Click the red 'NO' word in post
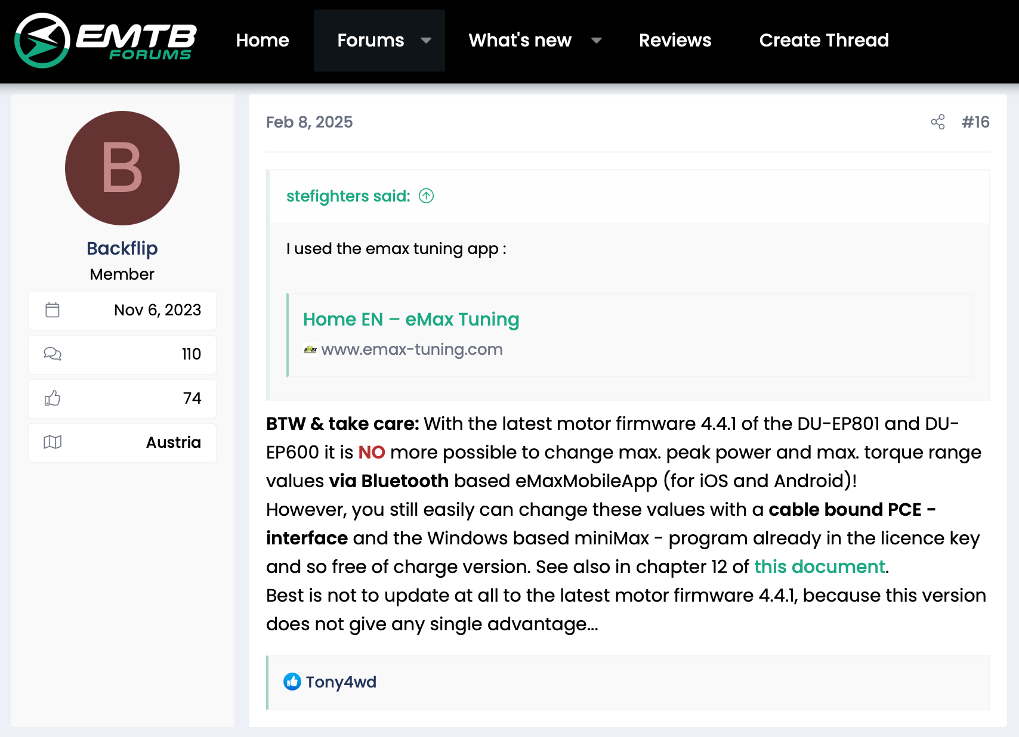 372,452
